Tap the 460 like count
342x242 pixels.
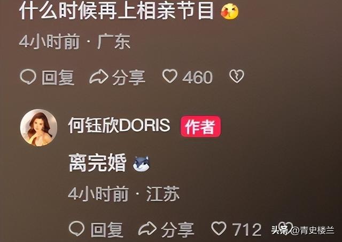(197, 77)
